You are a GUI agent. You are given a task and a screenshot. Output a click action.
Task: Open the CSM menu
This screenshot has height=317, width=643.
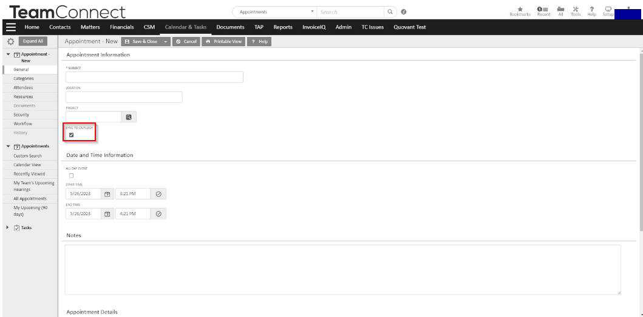(149, 27)
